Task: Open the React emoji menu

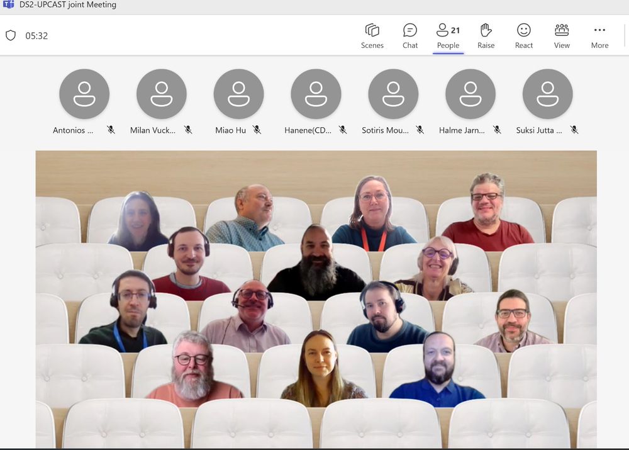Action: pyautogui.click(x=524, y=36)
